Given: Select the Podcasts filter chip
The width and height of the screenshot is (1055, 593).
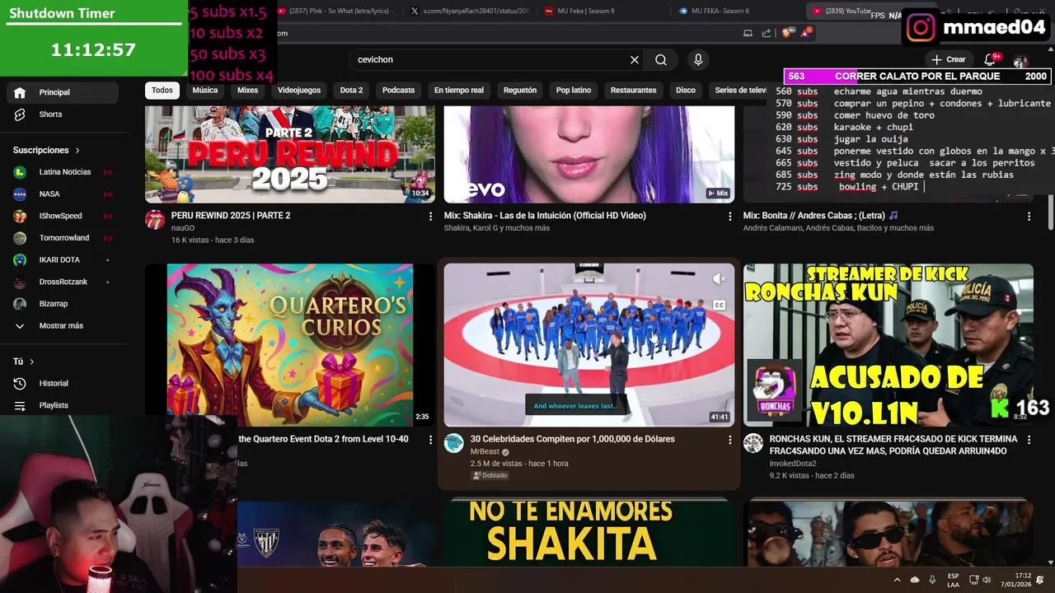Looking at the screenshot, I should point(398,91).
